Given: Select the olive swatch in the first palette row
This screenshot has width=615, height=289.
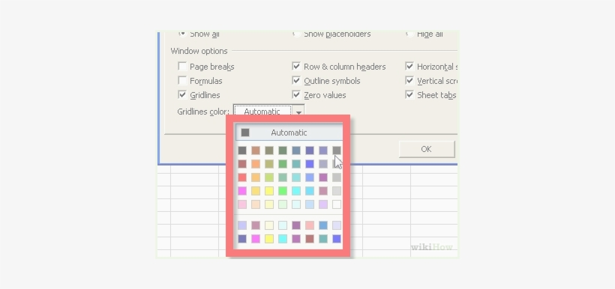Looking at the screenshot, I should 269,150.
